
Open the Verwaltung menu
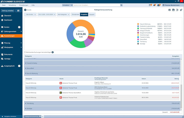click(12, 5)
